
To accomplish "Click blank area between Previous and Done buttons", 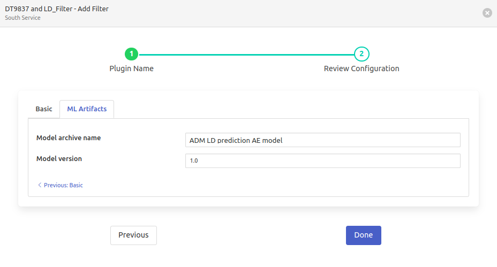I will (x=251, y=235).
